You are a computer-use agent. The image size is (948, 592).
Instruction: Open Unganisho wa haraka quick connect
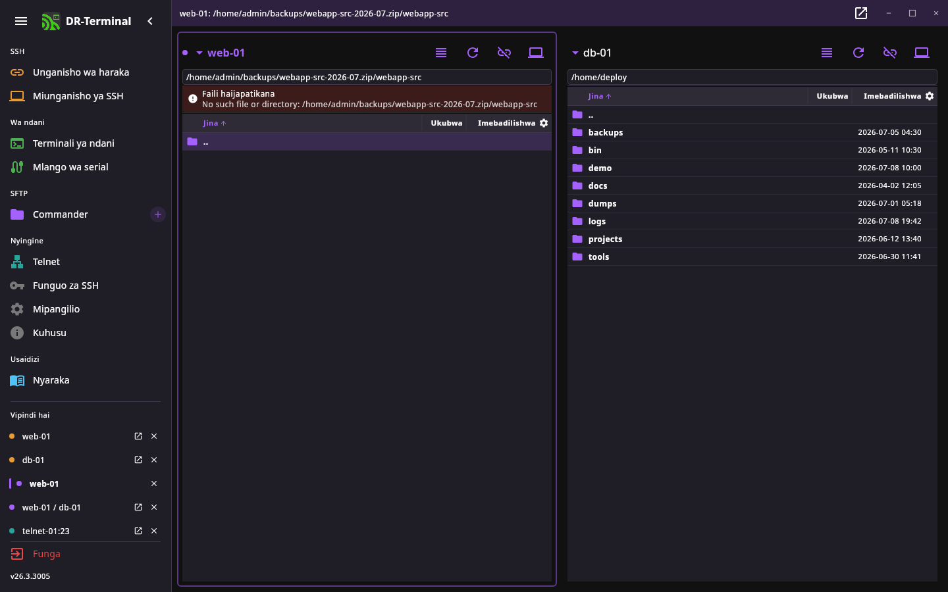pyautogui.click(x=86, y=72)
